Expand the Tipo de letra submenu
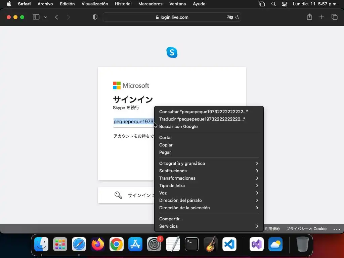This screenshot has height=258, width=344. pos(209,185)
